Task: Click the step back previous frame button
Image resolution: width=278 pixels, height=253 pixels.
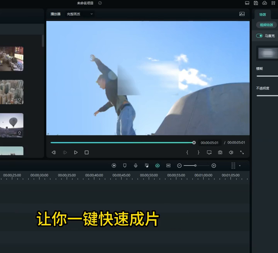Action: (54, 153)
